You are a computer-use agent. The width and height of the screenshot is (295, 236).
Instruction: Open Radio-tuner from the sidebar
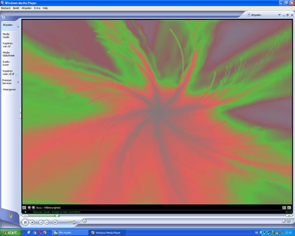tap(6, 63)
